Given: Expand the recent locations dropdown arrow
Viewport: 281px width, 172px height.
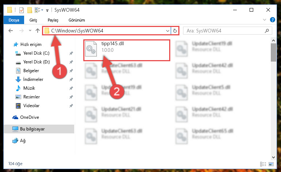Looking at the screenshot, I should (x=30, y=31).
